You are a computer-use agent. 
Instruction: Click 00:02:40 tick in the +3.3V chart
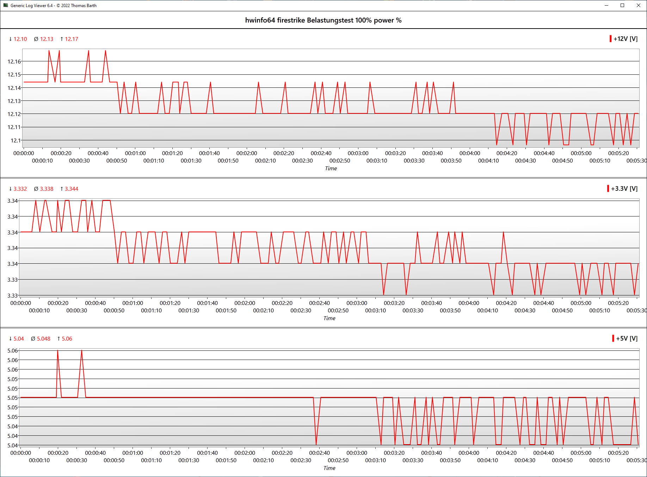coord(320,303)
